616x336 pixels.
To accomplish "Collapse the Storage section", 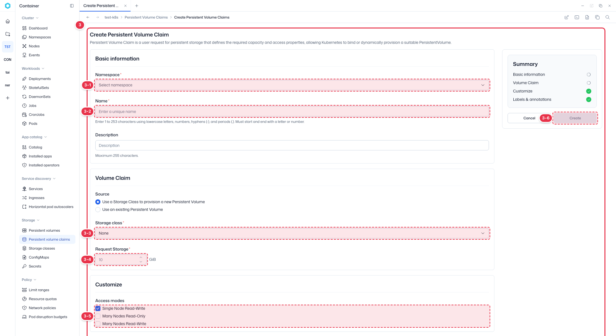I will click(x=31, y=220).
